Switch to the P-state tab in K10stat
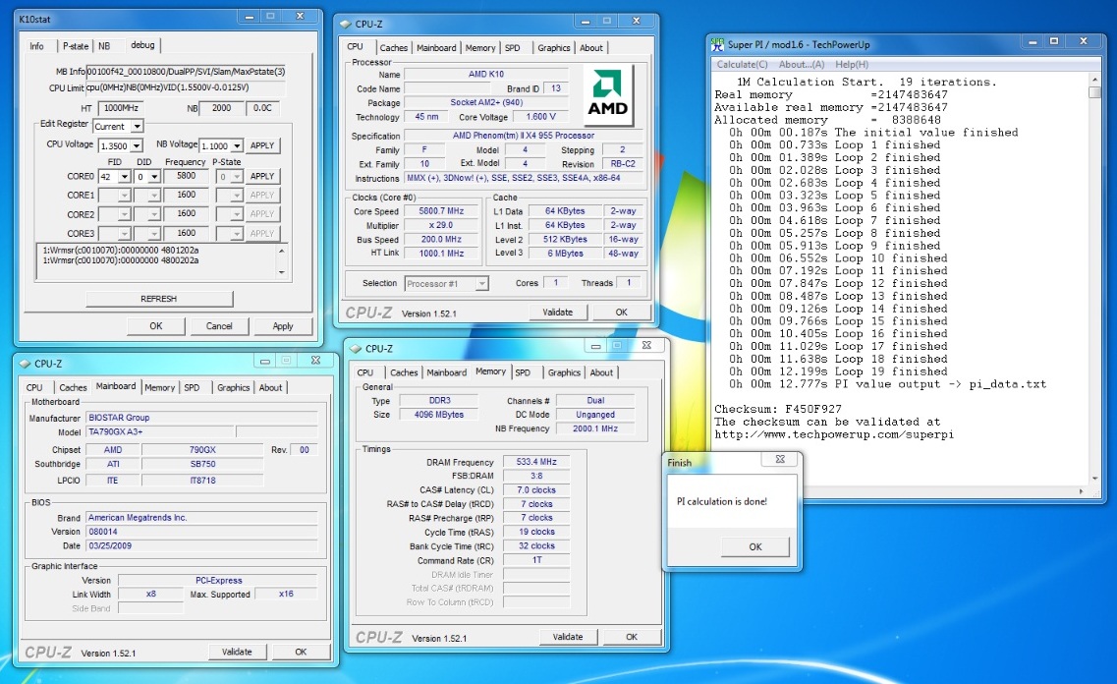This screenshot has width=1117, height=684. 76,46
